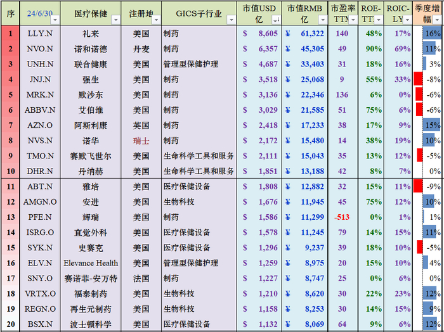Select ticker cell BSX.N
This screenshot has width=444, height=332.
[40, 324]
